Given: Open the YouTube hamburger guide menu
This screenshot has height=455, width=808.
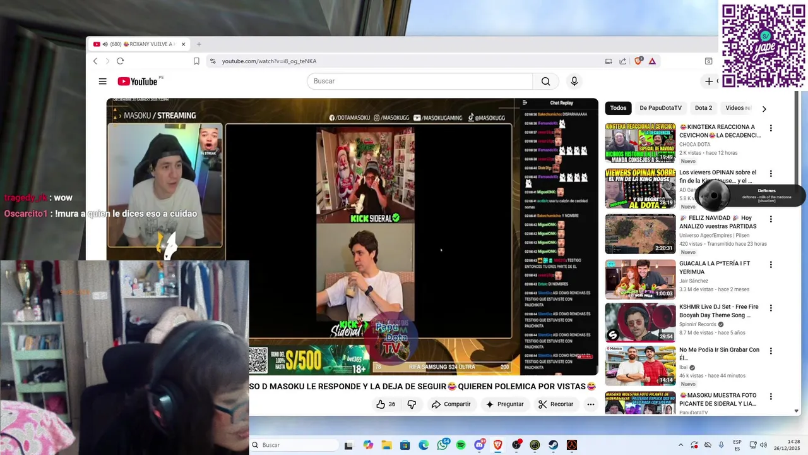Looking at the screenshot, I should tap(102, 81).
